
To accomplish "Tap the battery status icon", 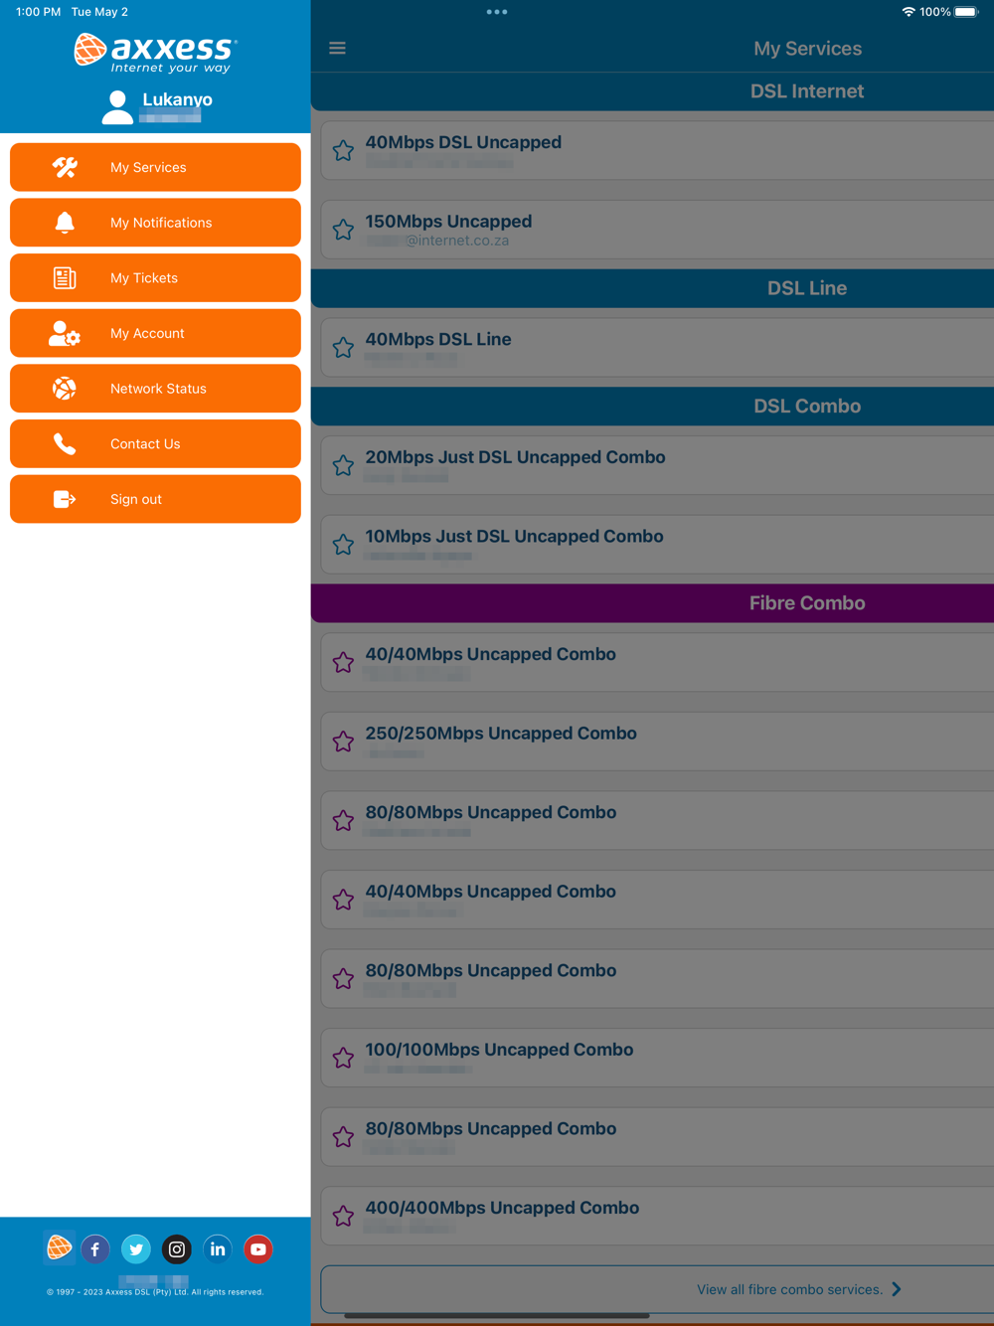I will click(x=966, y=12).
